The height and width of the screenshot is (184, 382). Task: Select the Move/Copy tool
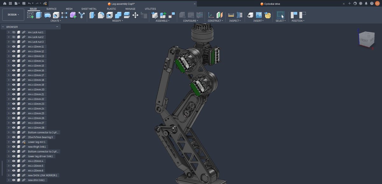click(135, 15)
